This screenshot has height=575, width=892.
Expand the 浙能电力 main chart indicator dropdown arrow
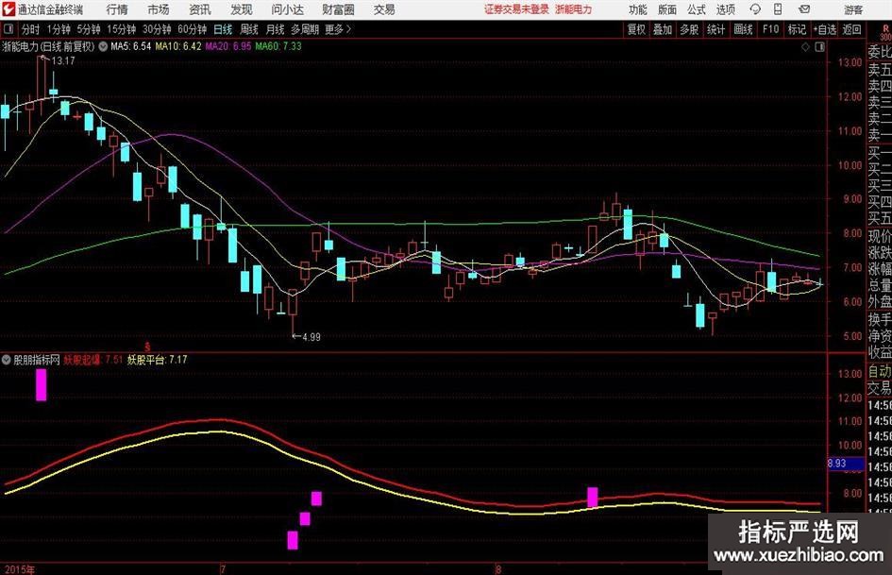click(x=103, y=45)
